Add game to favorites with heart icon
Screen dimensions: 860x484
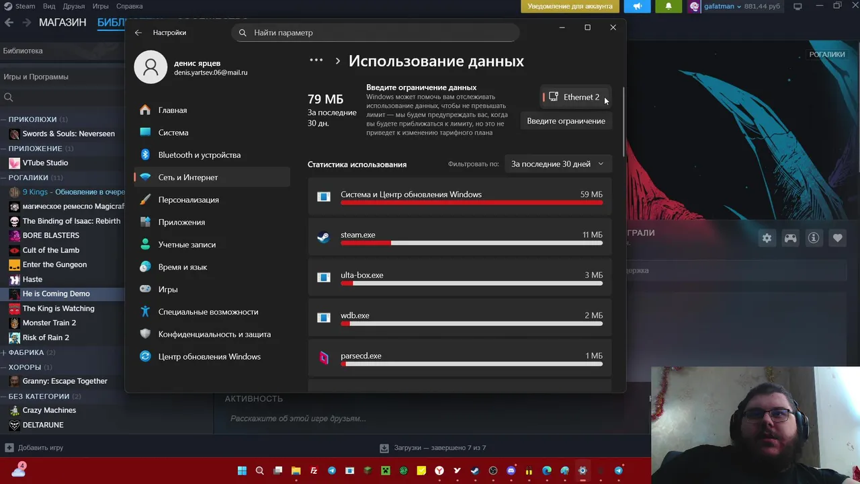pyautogui.click(x=837, y=238)
